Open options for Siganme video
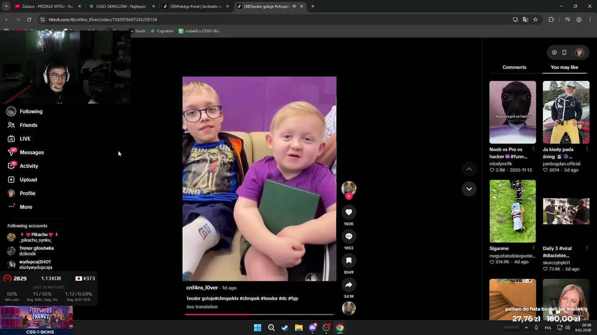Image resolution: width=597 pixels, height=335 pixels. (534, 248)
